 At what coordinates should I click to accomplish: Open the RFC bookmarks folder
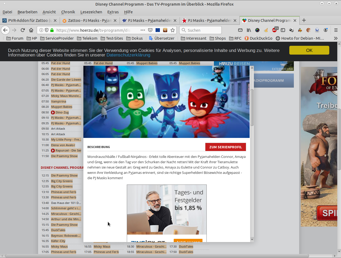(235, 38)
